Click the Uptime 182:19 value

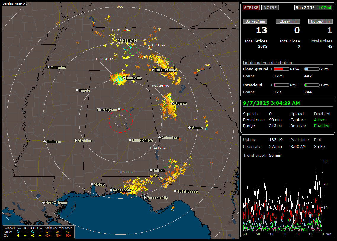276,140
